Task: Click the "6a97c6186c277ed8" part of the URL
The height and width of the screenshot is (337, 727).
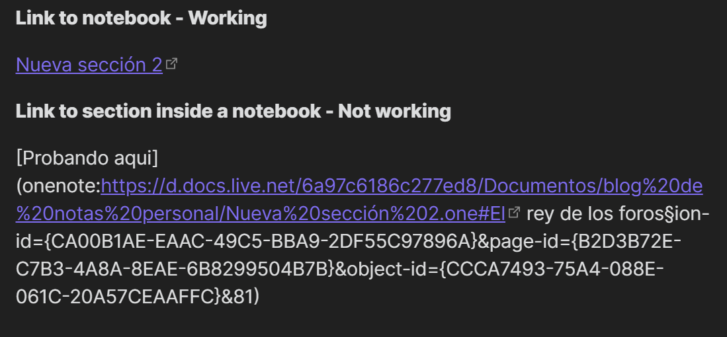Action: (x=374, y=187)
